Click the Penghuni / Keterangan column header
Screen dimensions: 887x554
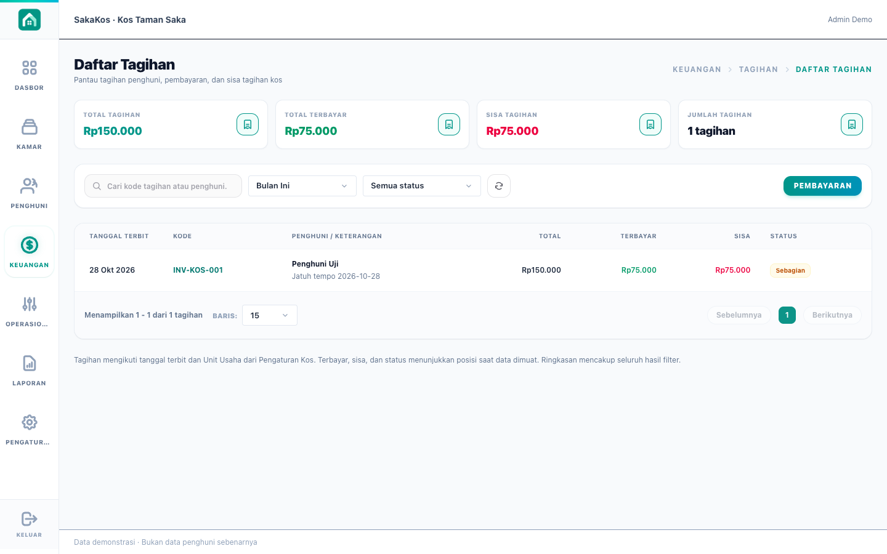click(337, 236)
